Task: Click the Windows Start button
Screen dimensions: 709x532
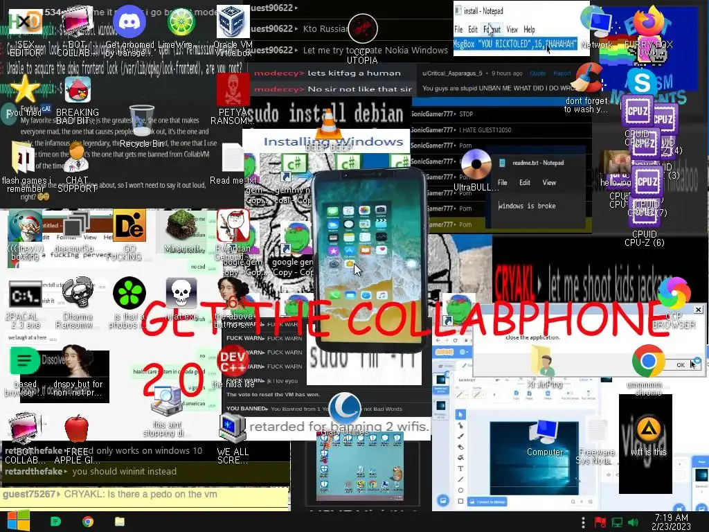Action: coord(18,522)
